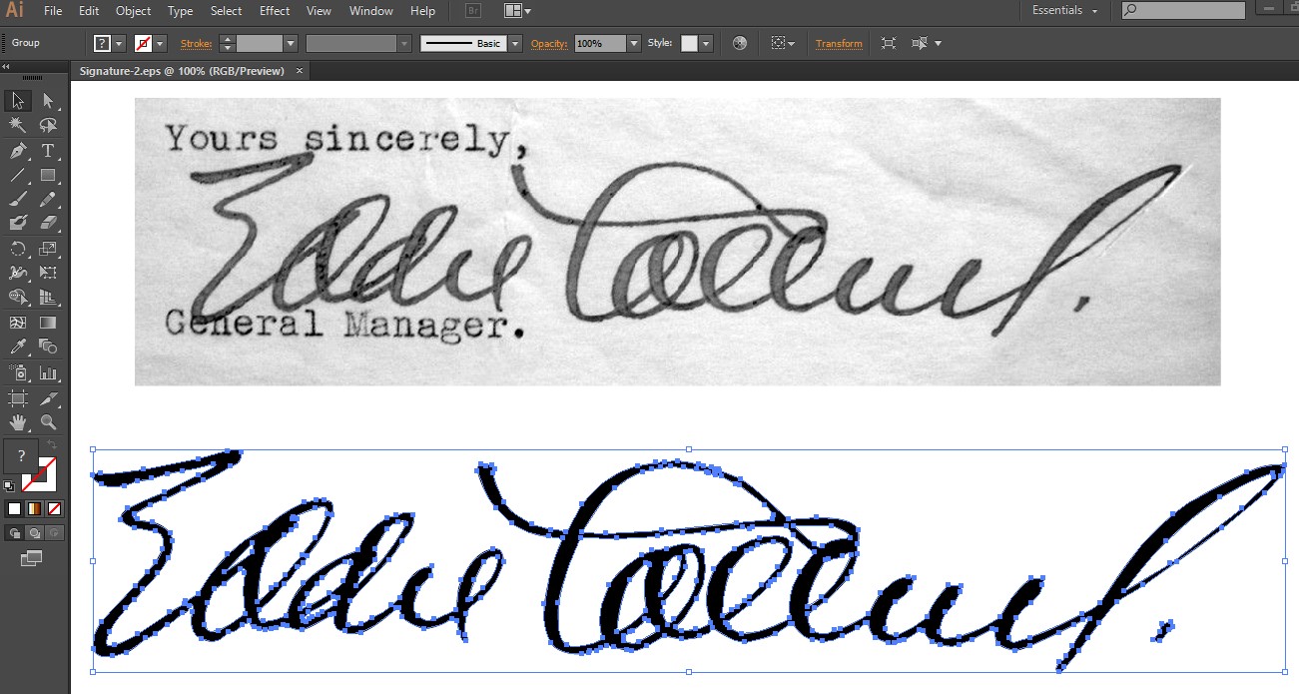
Task: Select the Pen tool
Action: pos(17,151)
